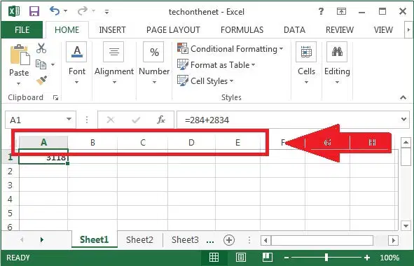The image size is (414, 266).
Task: Switch to the PAGE LAYOUT tab
Action: [x=173, y=30]
